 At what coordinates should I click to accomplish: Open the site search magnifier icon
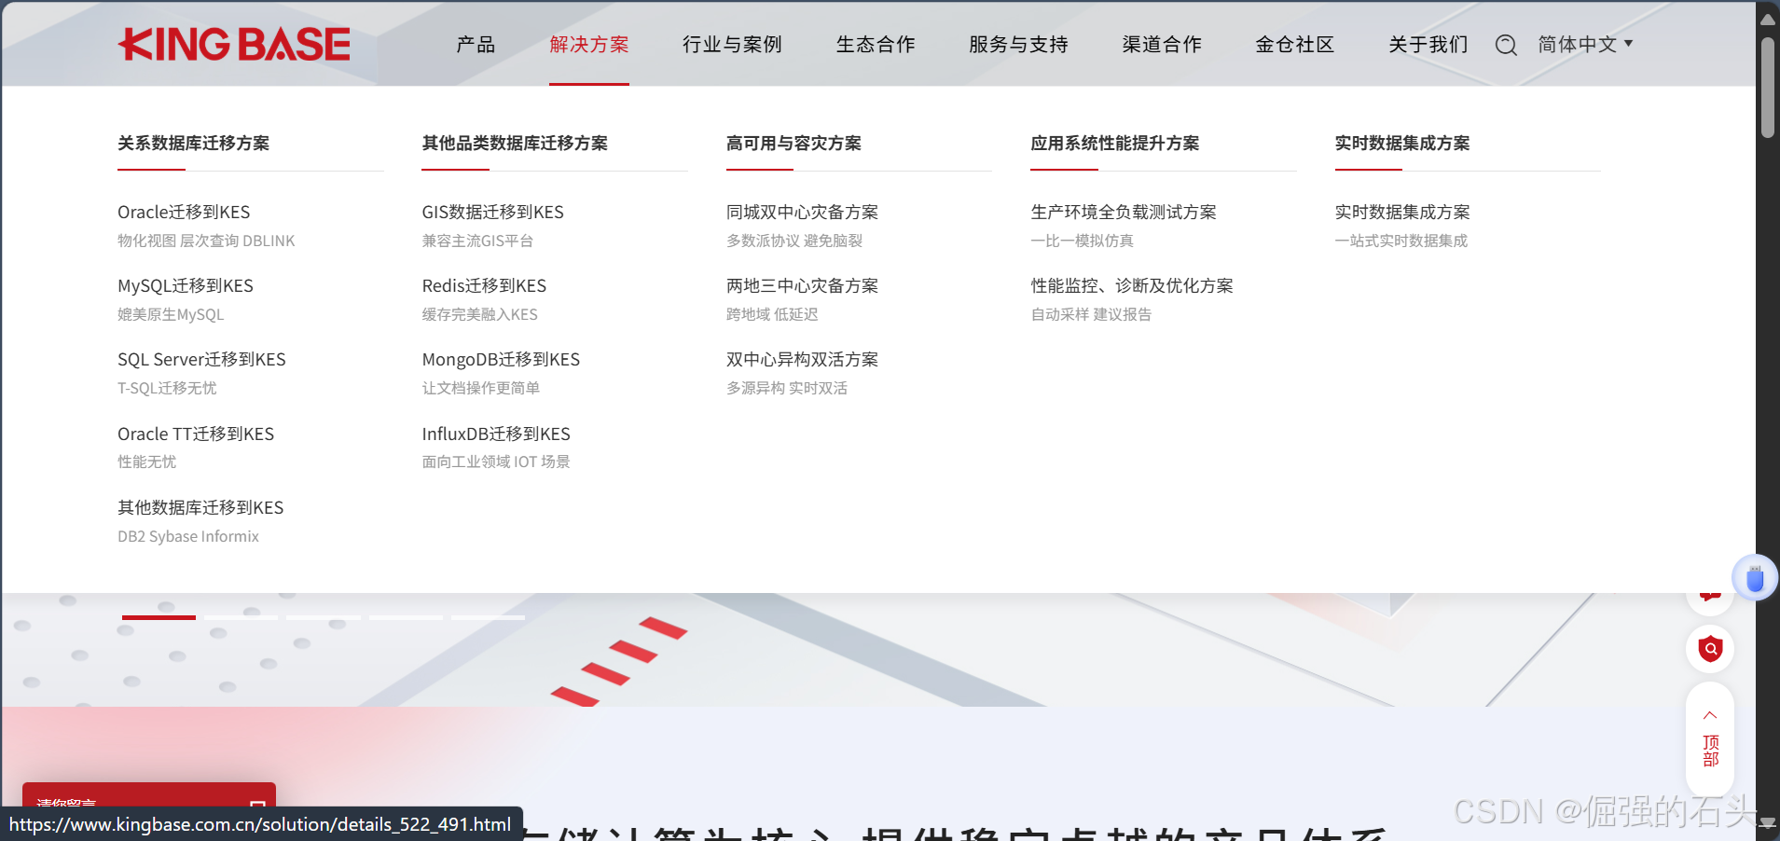[x=1506, y=45]
